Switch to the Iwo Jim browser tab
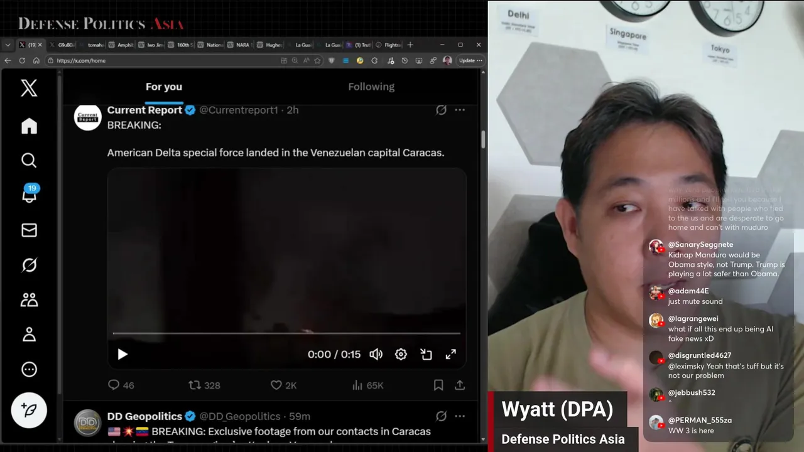Screen dimensions: 804x452 pyautogui.click(x=151, y=45)
